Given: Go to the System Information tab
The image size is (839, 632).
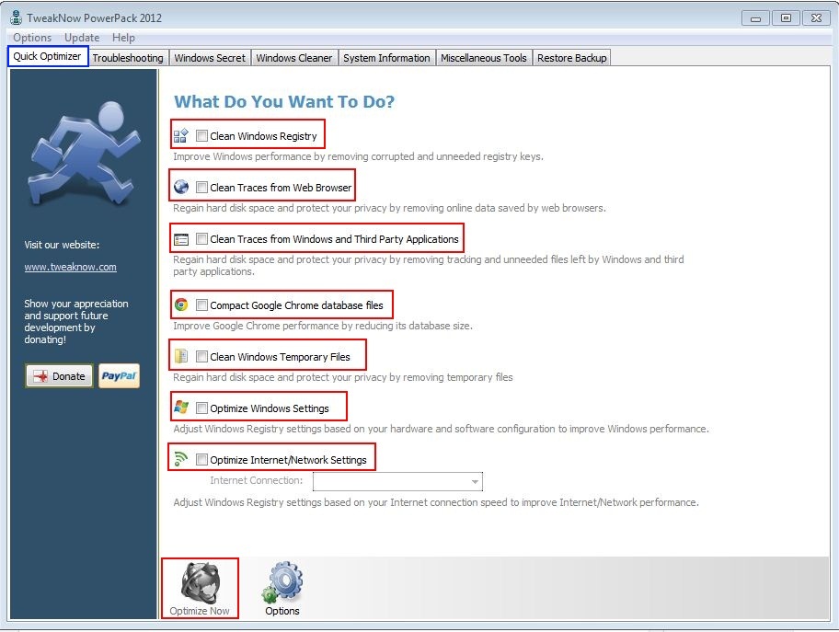Looking at the screenshot, I should click(386, 58).
